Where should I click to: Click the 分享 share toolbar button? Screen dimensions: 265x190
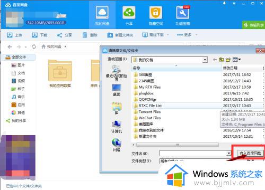coord(65,35)
